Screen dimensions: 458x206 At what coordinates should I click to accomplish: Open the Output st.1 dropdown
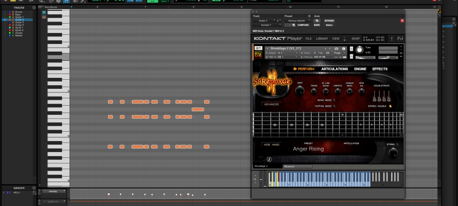282,53
